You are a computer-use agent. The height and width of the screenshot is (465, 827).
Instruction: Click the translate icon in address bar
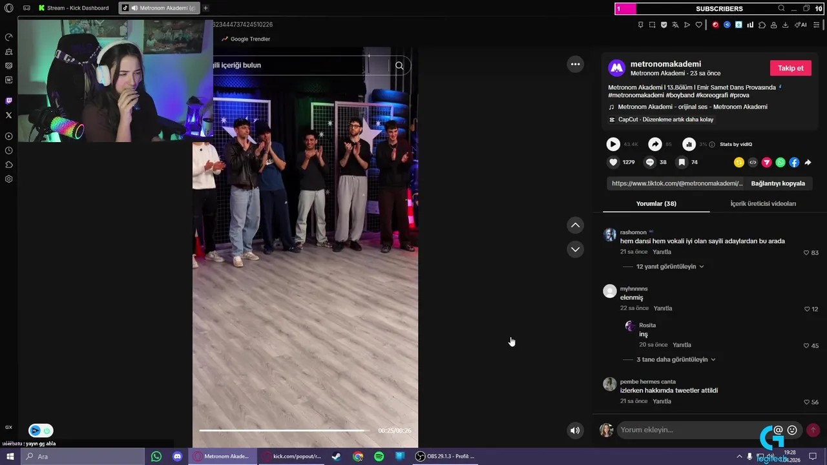click(x=675, y=25)
